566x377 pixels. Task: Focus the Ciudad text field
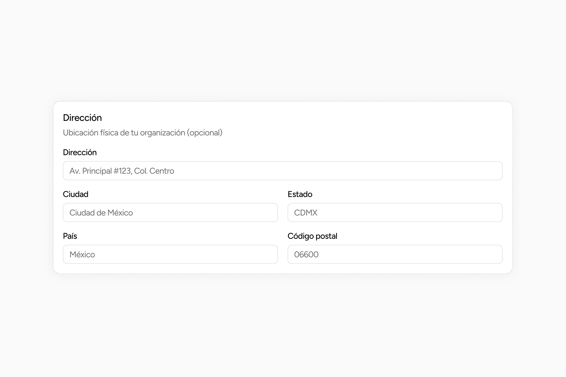[x=170, y=213]
